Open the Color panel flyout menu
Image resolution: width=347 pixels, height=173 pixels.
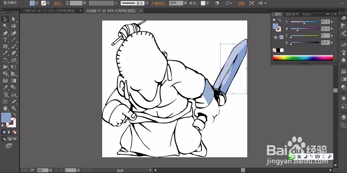point(335,14)
